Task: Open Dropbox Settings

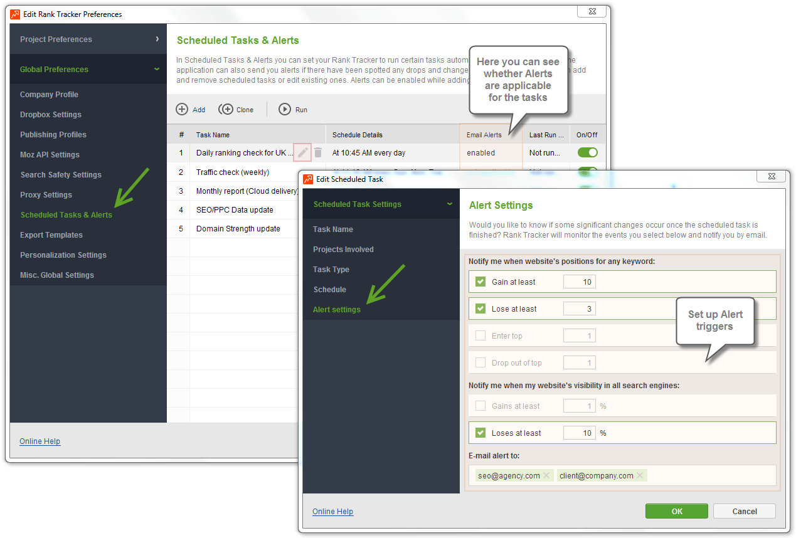Action: [51, 115]
